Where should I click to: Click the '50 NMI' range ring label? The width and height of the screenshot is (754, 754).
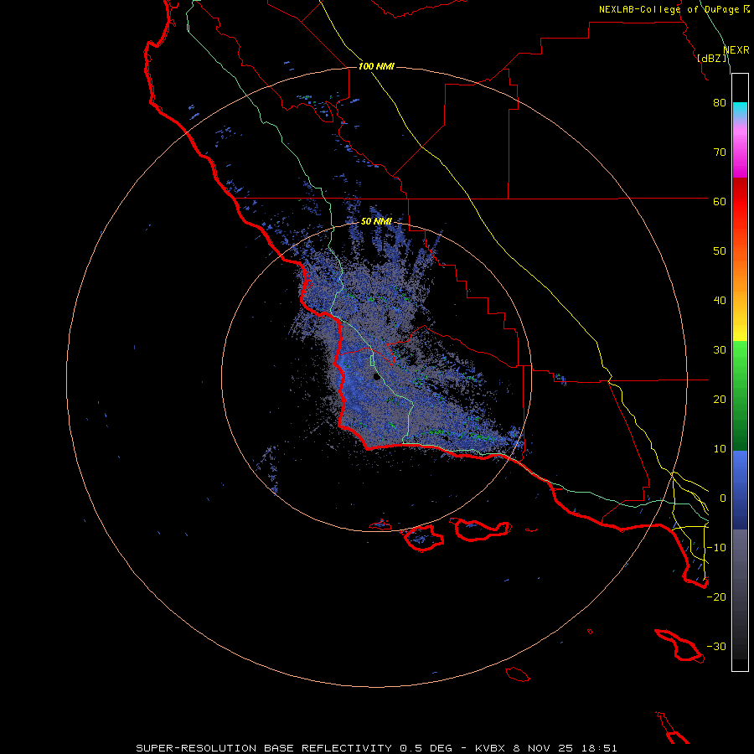pyautogui.click(x=376, y=222)
